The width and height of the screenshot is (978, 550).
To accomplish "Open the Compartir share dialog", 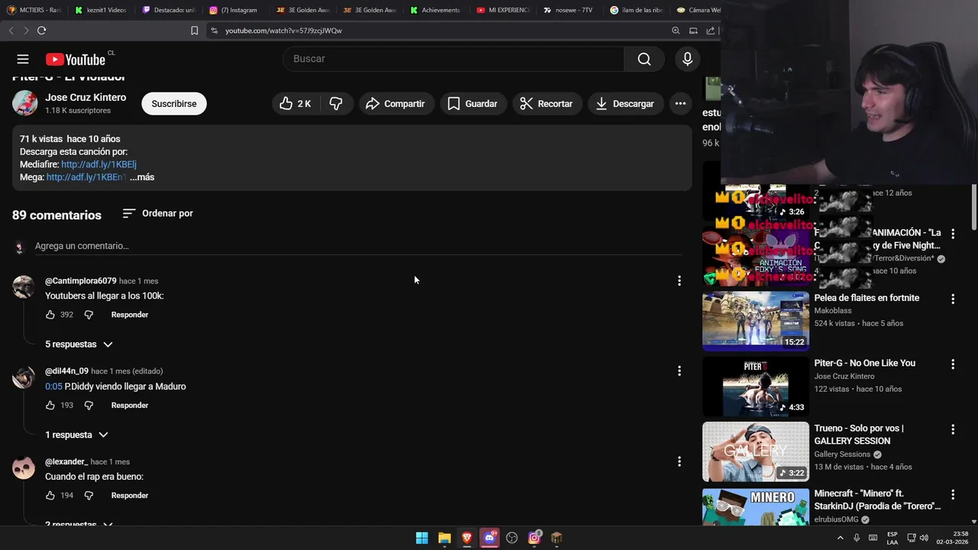I will (395, 104).
